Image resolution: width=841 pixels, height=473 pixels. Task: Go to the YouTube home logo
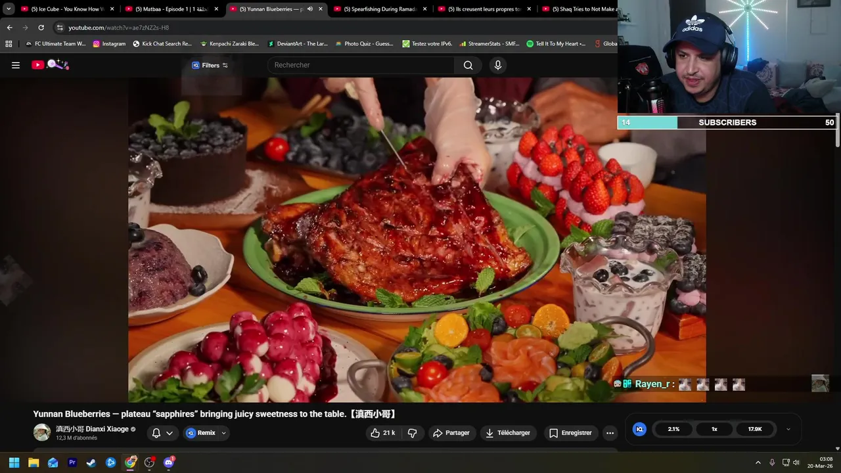click(x=50, y=64)
